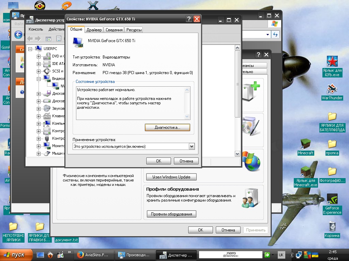Open Ярлык для Minecraft.exe shortcut
The image size is (349, 261).
[x=305, y=177]
